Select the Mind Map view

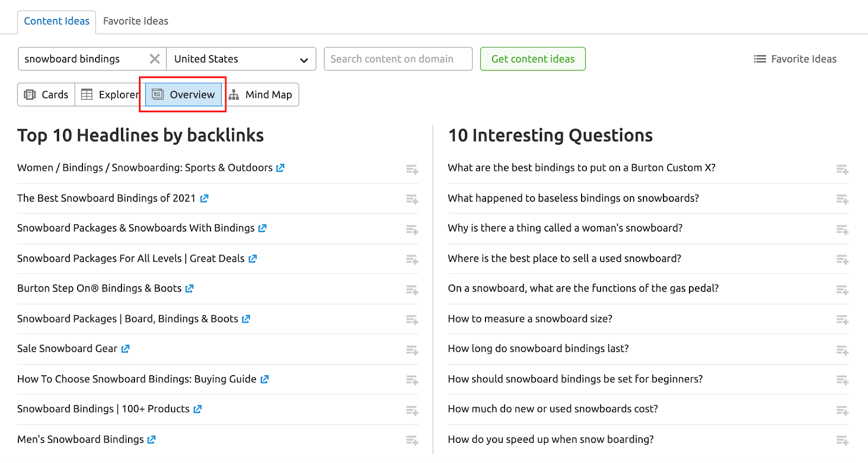(260, 94)
